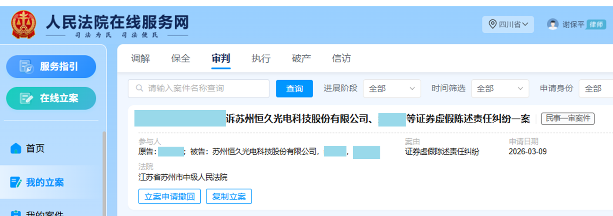Click the 我的案件 clipboard icon
Image resolution: width=613 pixels, height=216 pixels.
16,213
